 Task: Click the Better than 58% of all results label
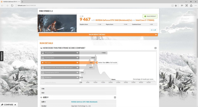tap(108, 63)
